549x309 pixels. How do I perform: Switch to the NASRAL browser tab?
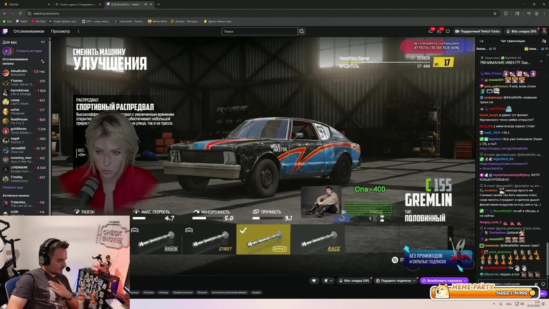pos(26,4)
